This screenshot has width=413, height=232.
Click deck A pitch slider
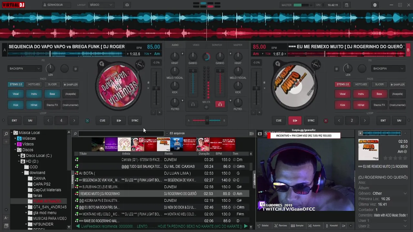pyautogui.click(x=156, y=88)
